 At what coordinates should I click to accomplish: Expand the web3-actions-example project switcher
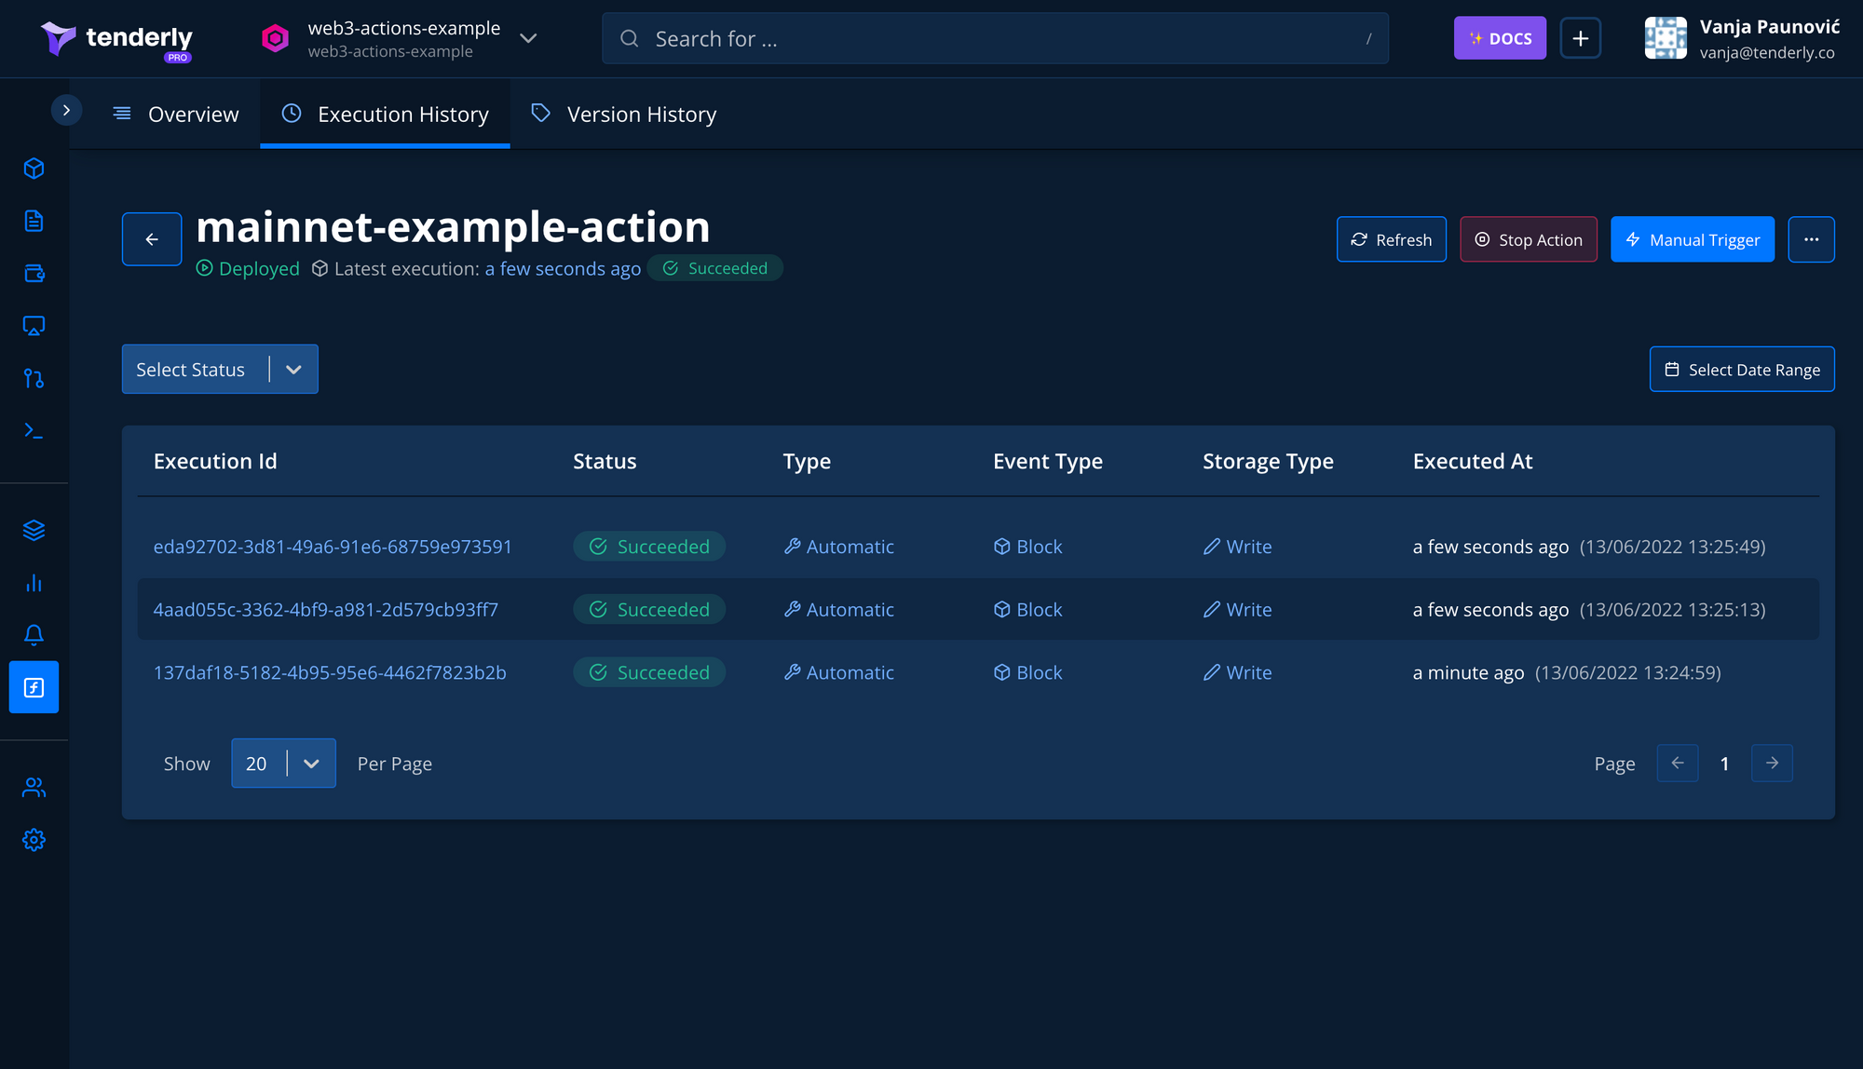tap(527, 38)
